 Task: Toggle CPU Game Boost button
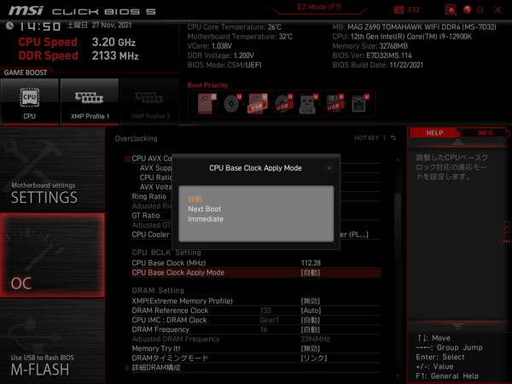point(29,102)
